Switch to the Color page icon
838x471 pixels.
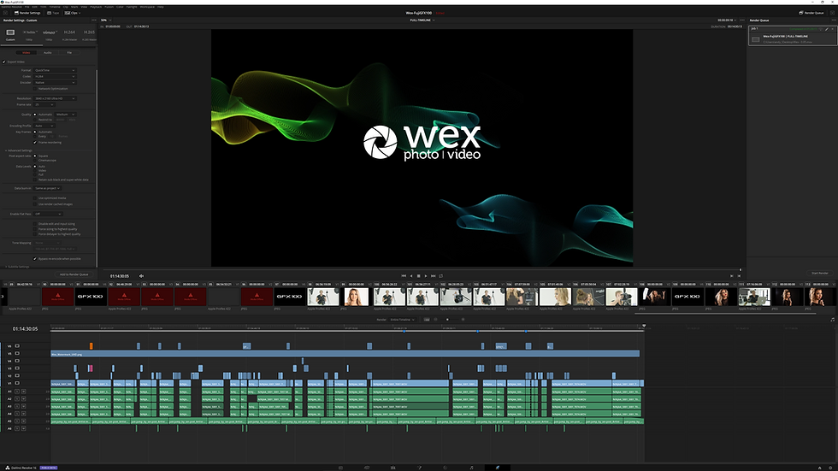click(x=446, y=468)
